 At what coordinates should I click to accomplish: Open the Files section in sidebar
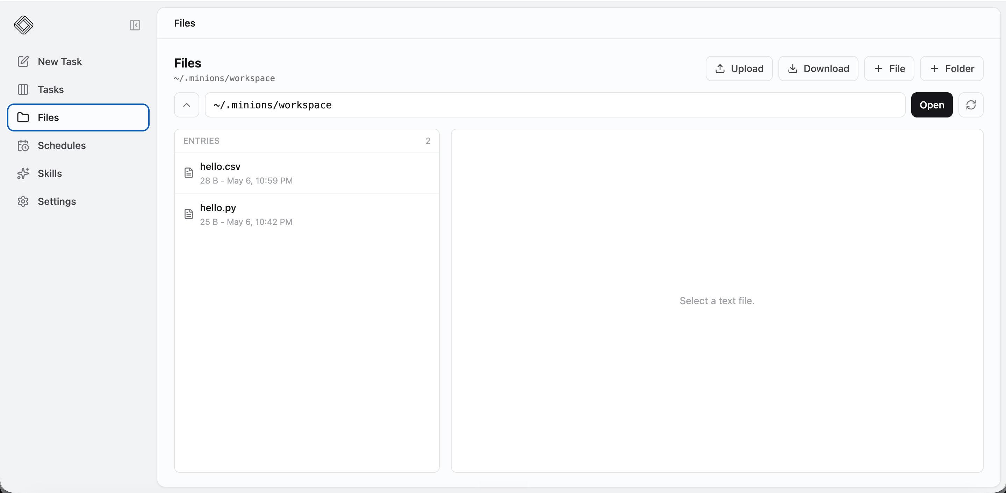pyautogui.click(x=78, y=117)
